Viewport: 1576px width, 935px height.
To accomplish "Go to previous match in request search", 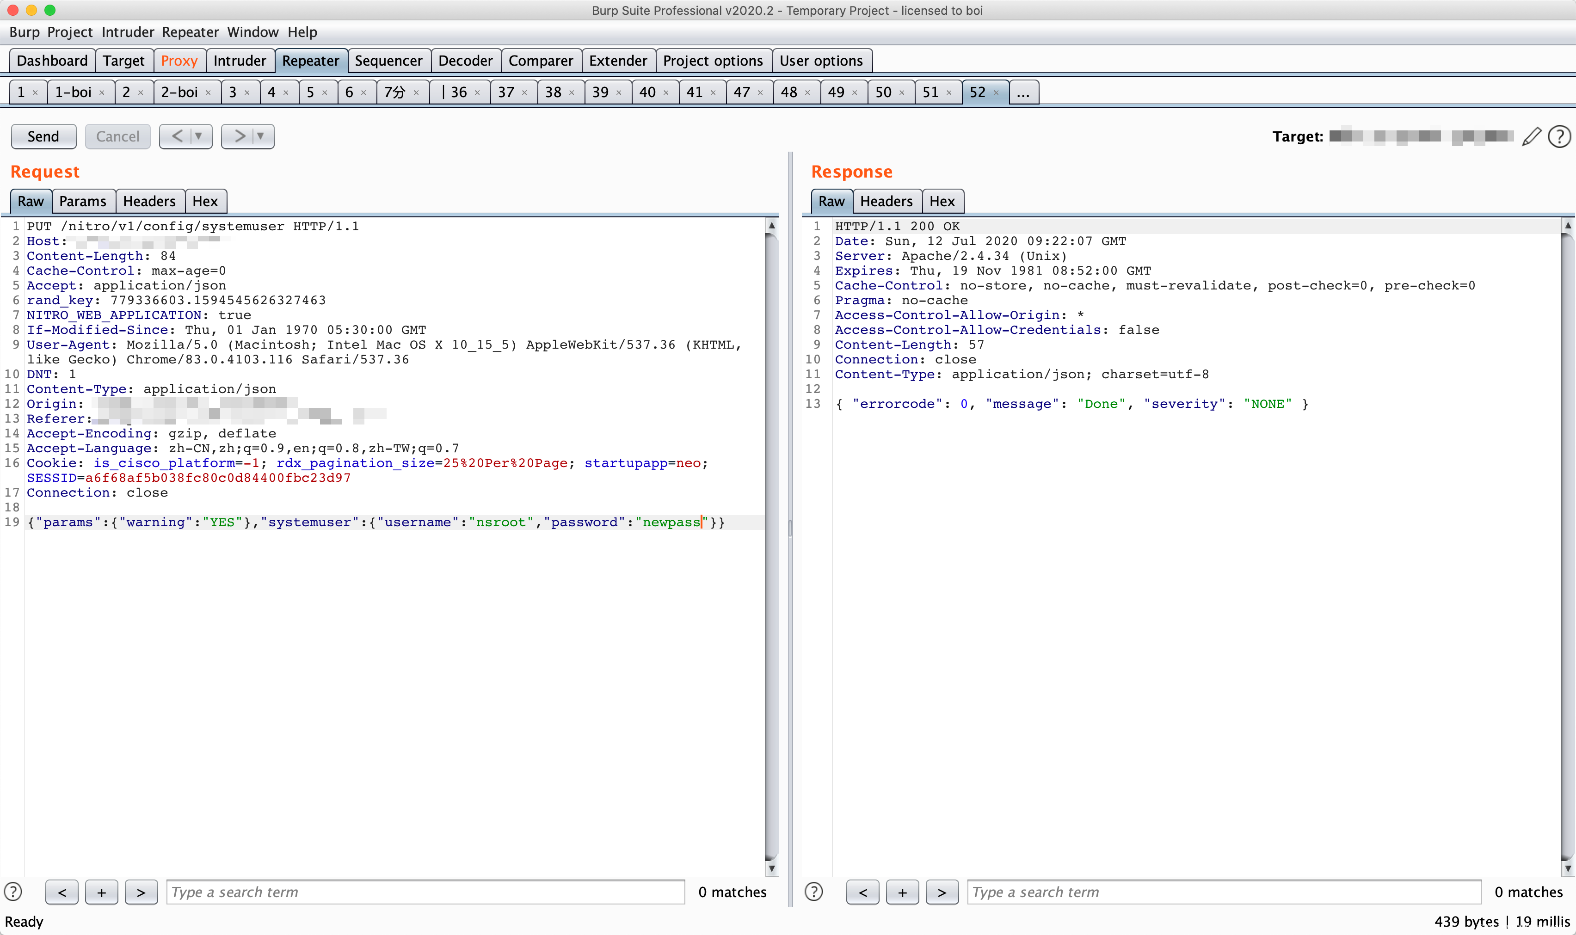I will (62, 892).
